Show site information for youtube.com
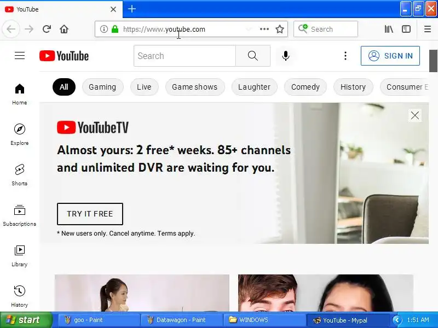This screenshot has width=438, height=328. pyautogui.click(x=103, y=29)
